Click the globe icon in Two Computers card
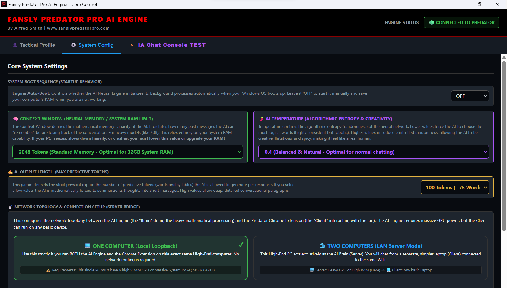 click(x=322, y=246)
